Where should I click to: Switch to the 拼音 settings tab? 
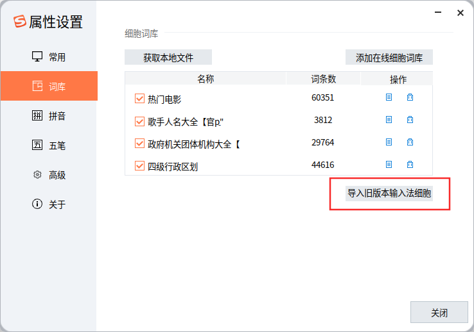pos(49,115)
